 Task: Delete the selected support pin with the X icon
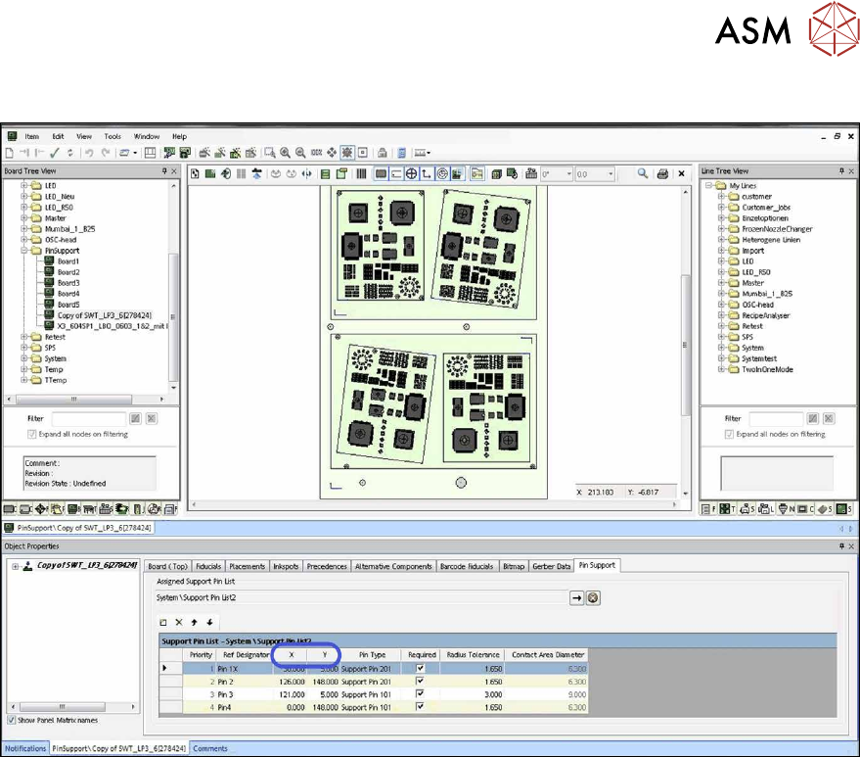(178, 622)
